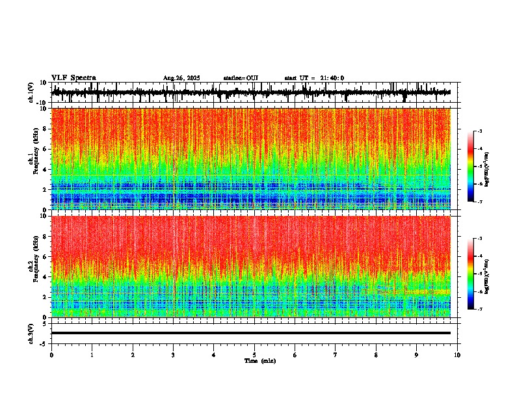
Task: Click the ch.3 flat voltage trace
Action: (x=251, y=333)
